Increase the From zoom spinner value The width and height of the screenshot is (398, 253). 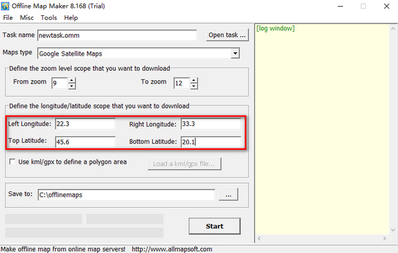72,80
